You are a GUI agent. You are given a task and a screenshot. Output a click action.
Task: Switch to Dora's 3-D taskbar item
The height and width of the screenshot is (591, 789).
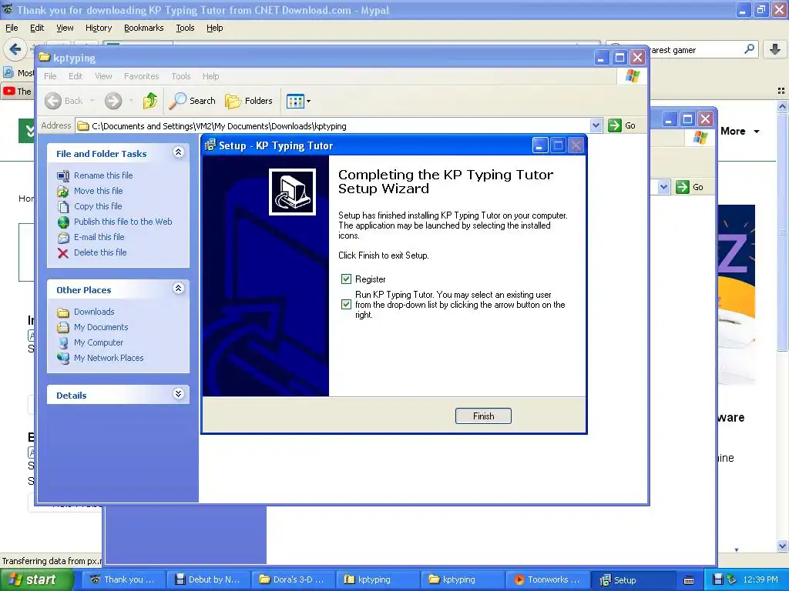pos(292,579)
